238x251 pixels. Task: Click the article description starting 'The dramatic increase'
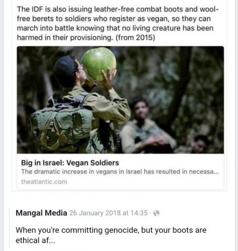[x=120, y=172]
